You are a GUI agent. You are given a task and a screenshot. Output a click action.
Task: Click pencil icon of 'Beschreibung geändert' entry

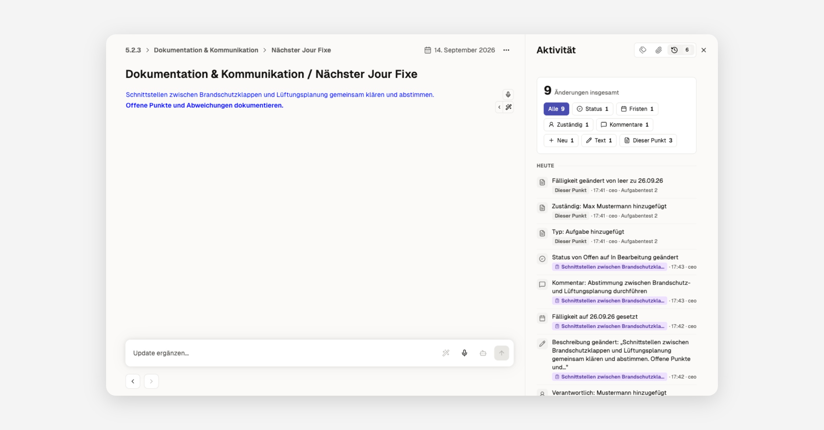[x=542, y=344]
